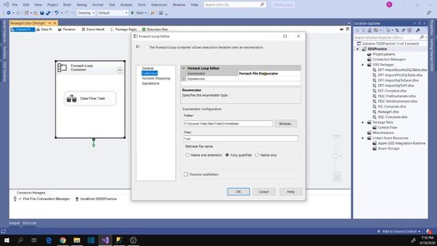Image resolution: width=437 pixels, height=246 pixels.
Task: Select the Variable Mappings page
Action: 156,79
